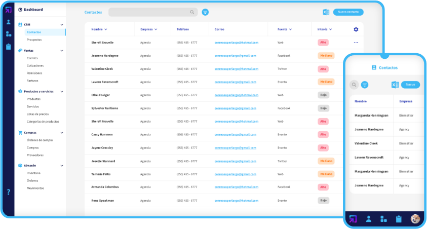Click the filter icon beside desktop search bar
Screen dimensions: 427x229
205,12
